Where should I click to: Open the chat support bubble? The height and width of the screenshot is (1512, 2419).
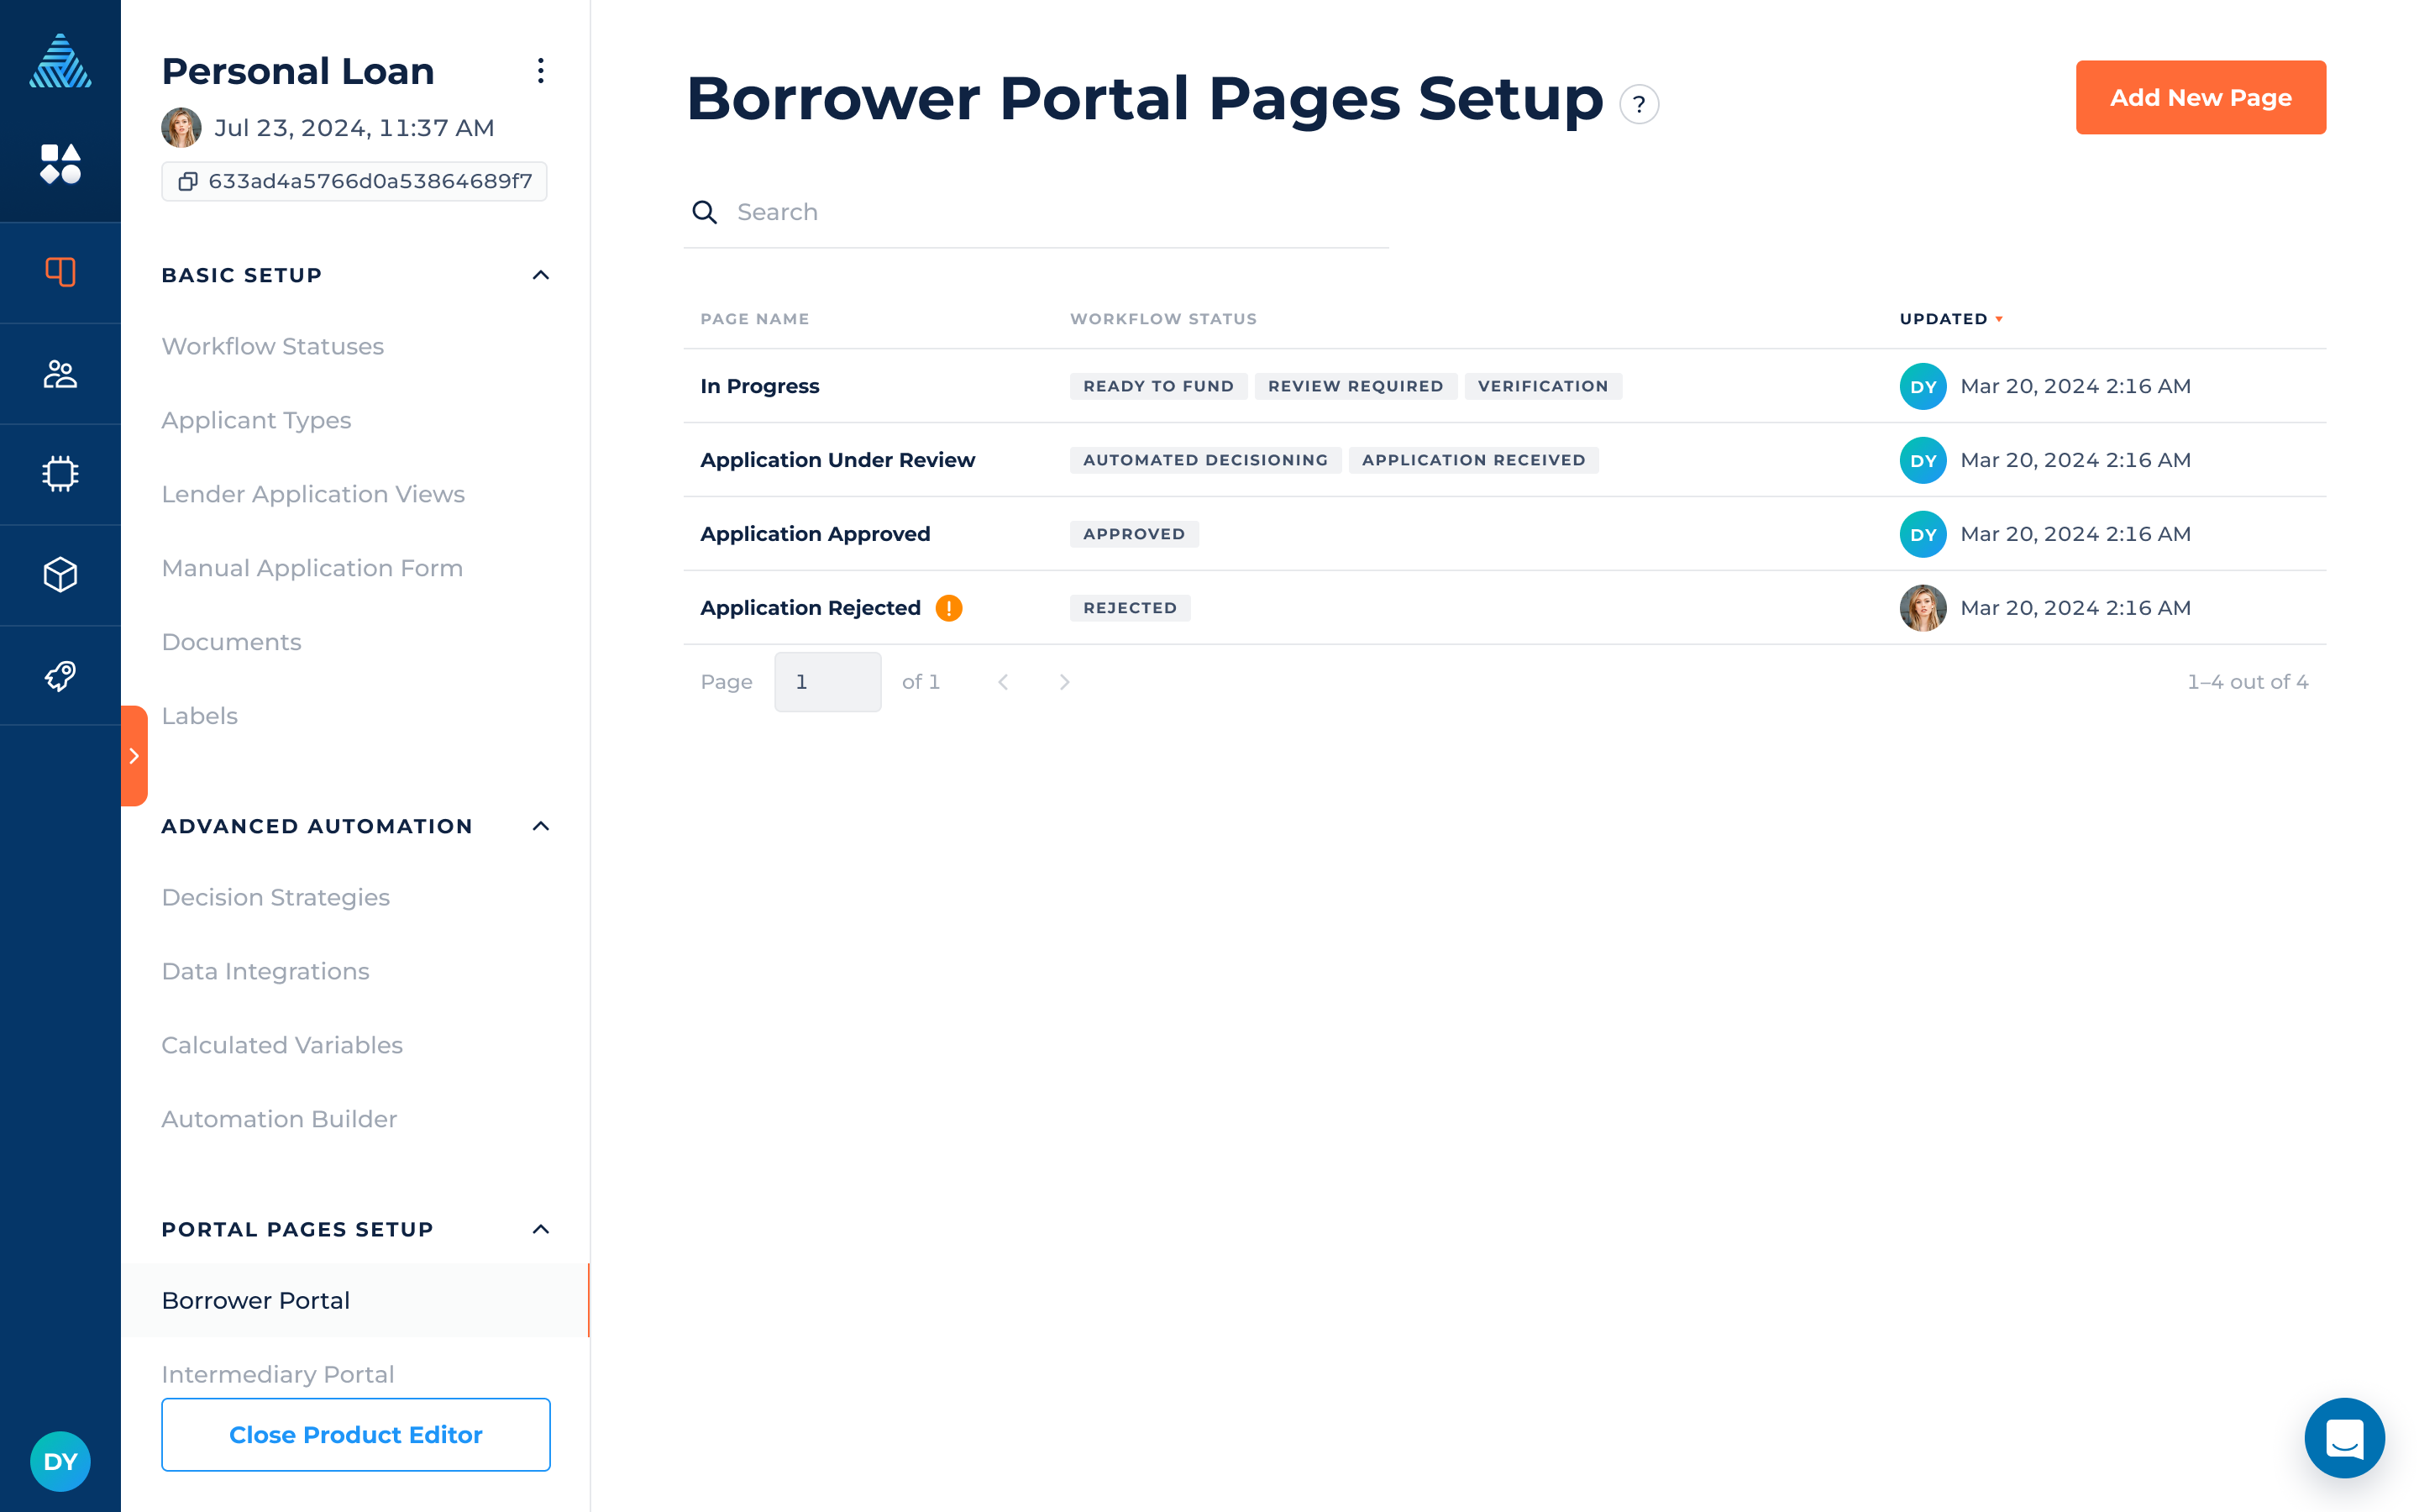[x=2343, y=1438]
